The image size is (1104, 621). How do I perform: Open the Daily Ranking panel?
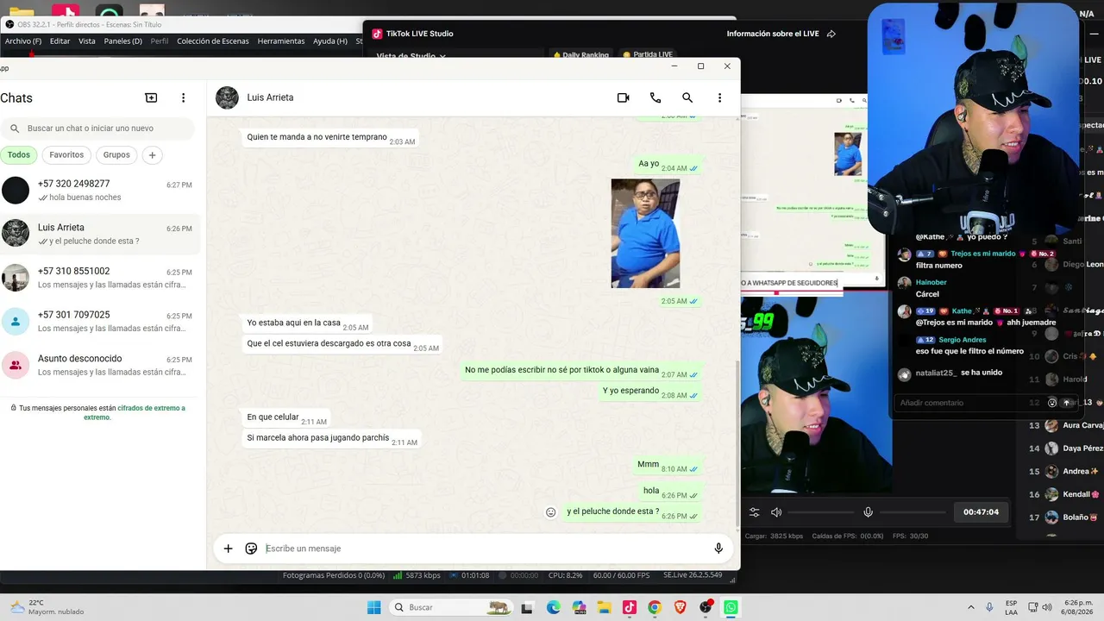coord(581,55)
